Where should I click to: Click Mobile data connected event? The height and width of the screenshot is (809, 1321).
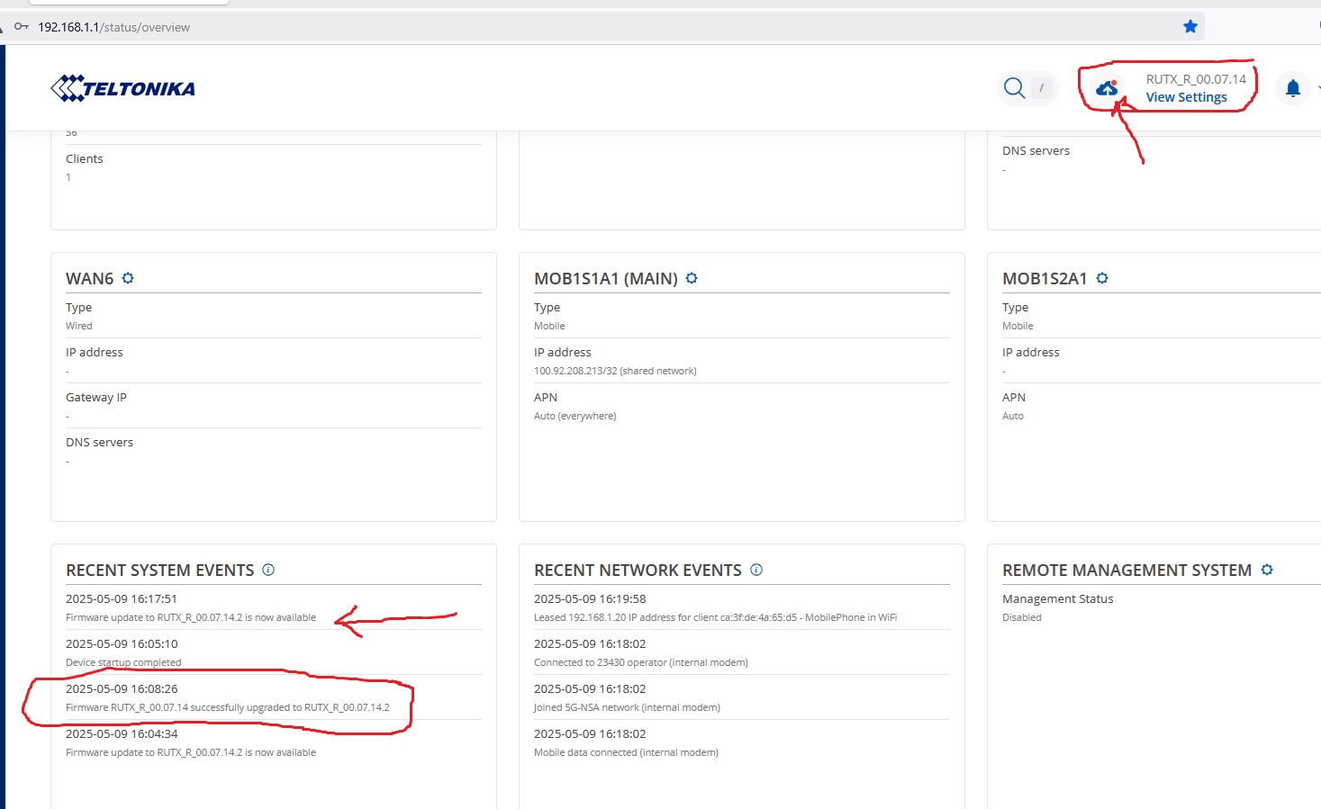pos(626,752)
